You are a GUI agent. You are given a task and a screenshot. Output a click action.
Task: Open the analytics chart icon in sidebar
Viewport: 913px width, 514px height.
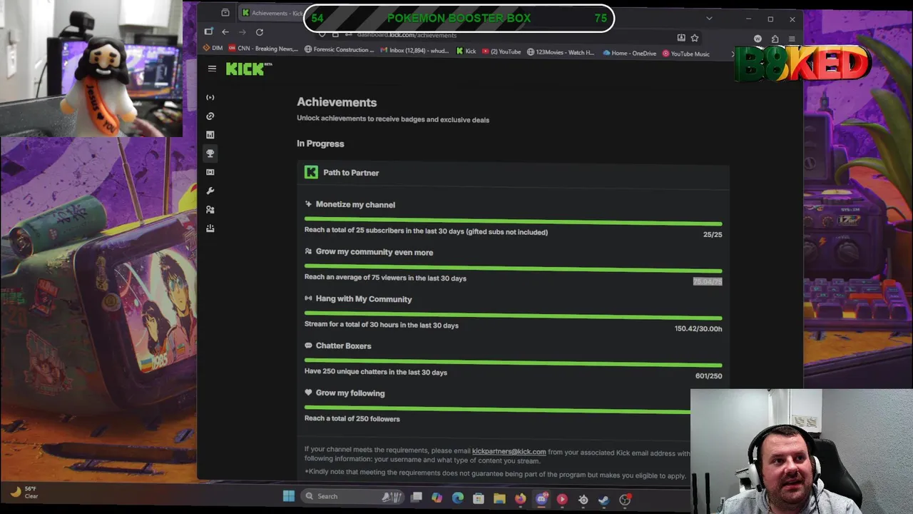click(x=210, y=134)
